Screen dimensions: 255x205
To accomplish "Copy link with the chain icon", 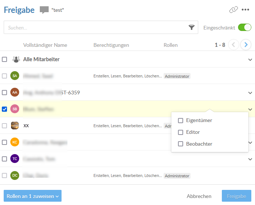I will (234, 10).
